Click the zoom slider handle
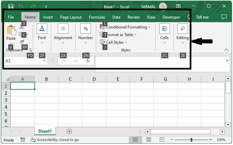 [x=191, y=140]
